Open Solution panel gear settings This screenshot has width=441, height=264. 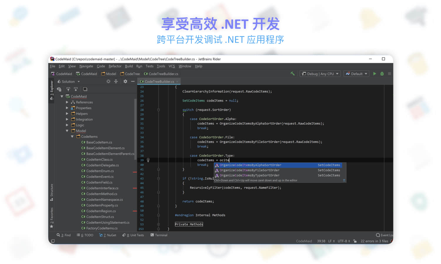click(125, 82)
